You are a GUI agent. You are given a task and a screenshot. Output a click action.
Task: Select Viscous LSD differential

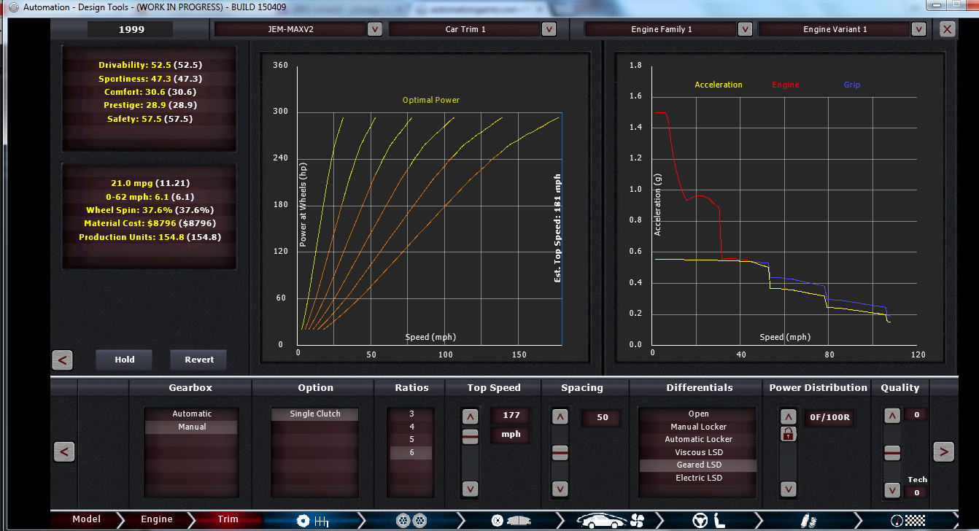coord(698,452)
